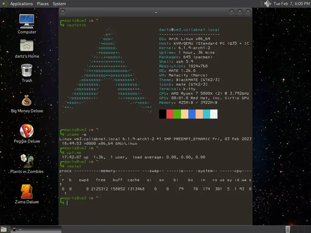
Task: Click the vmstat free value 2125312
Action: [100, 189]
